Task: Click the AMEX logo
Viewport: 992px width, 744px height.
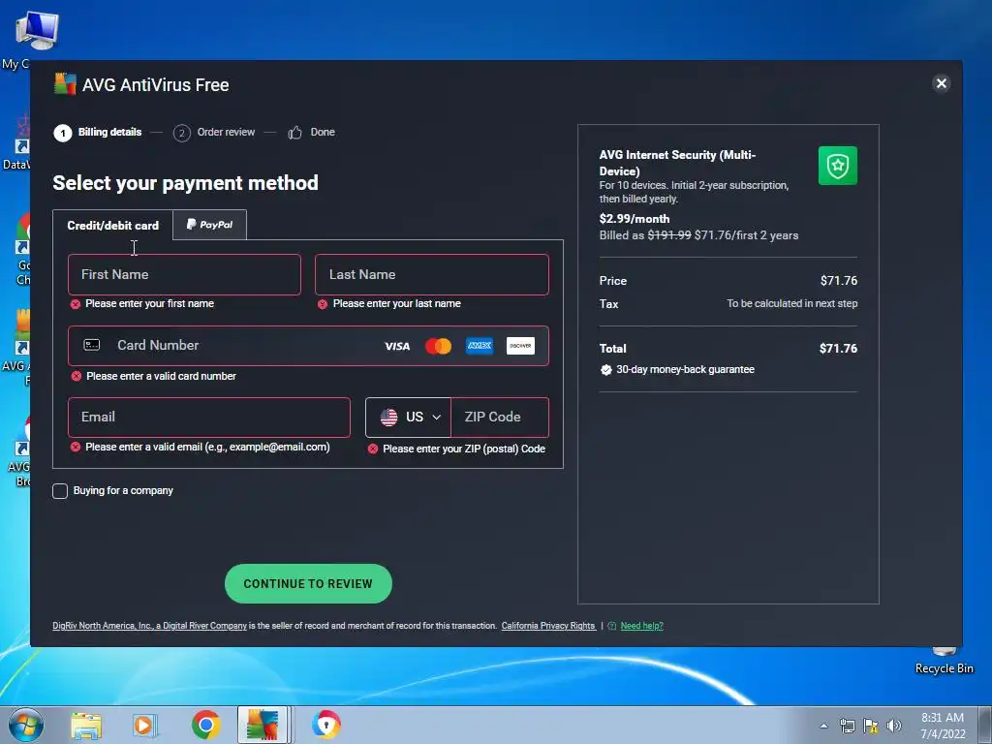Action: click(x=479, y=346)
